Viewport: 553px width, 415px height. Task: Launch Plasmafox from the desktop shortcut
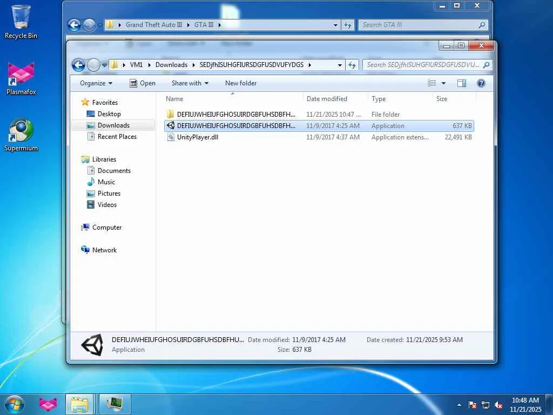tap(21, 78)
